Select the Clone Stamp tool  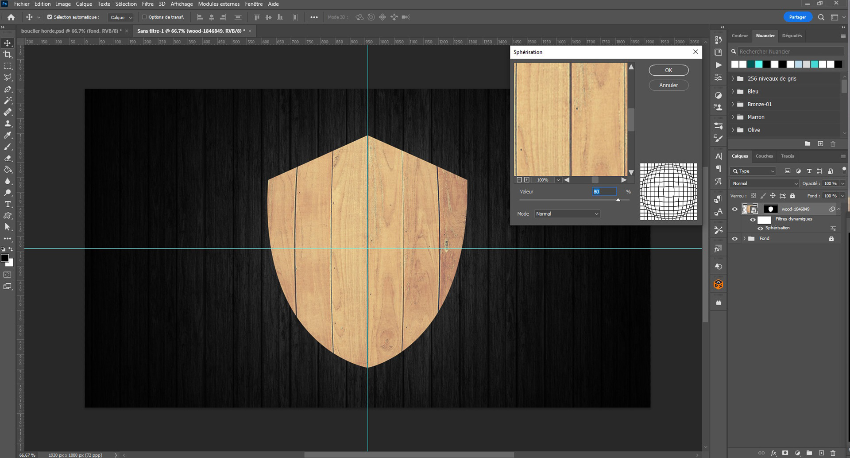pos(8,124)
